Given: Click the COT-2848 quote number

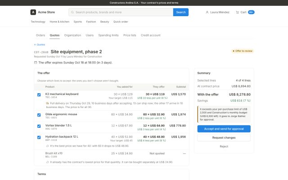Looking at the screenshot, I should pyautogui.click(x=41, y=52).
